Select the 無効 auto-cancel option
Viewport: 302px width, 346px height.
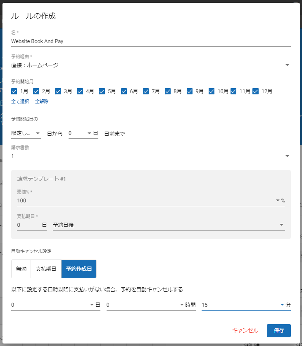click(21, 269)
